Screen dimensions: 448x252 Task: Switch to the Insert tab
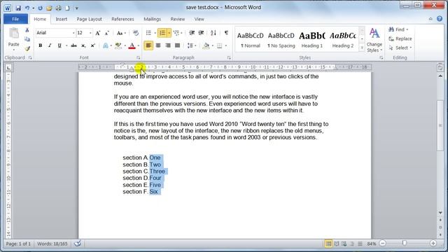[61, 19]
